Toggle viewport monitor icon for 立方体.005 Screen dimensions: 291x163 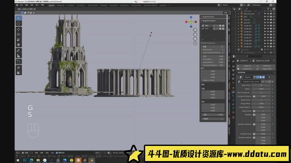click(271, 32)
